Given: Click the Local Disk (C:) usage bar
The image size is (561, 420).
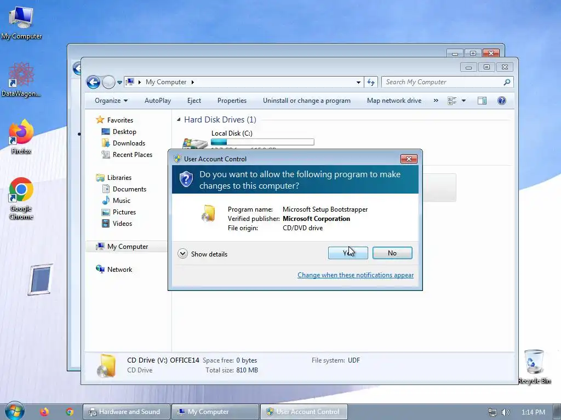Looking at the screenshot, I should 262,142.
